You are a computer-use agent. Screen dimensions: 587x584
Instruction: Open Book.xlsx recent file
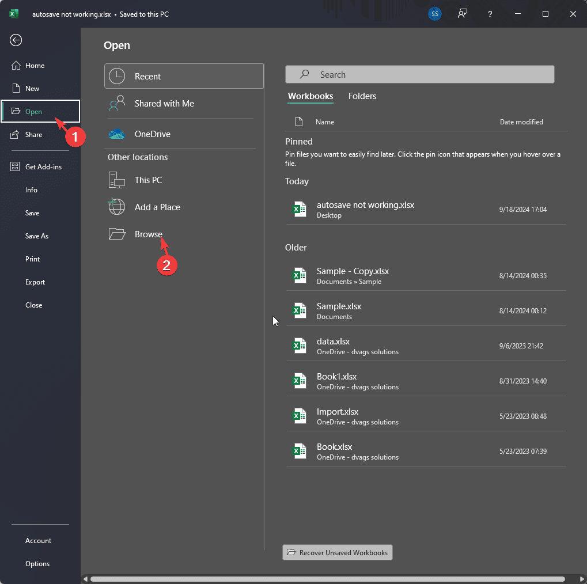point(426,452)
